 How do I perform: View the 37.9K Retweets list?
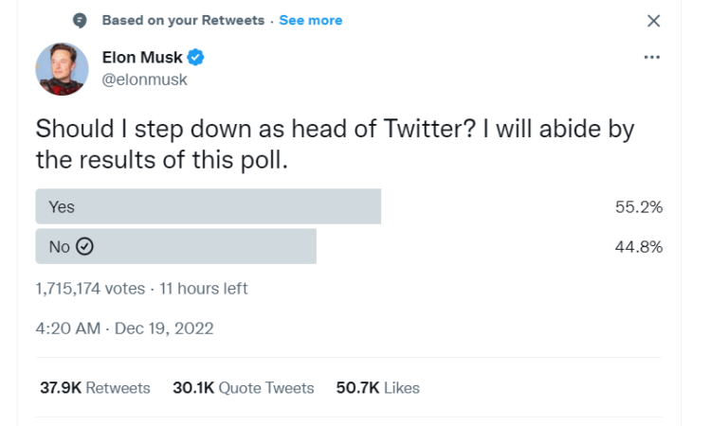tap(95, 388)
